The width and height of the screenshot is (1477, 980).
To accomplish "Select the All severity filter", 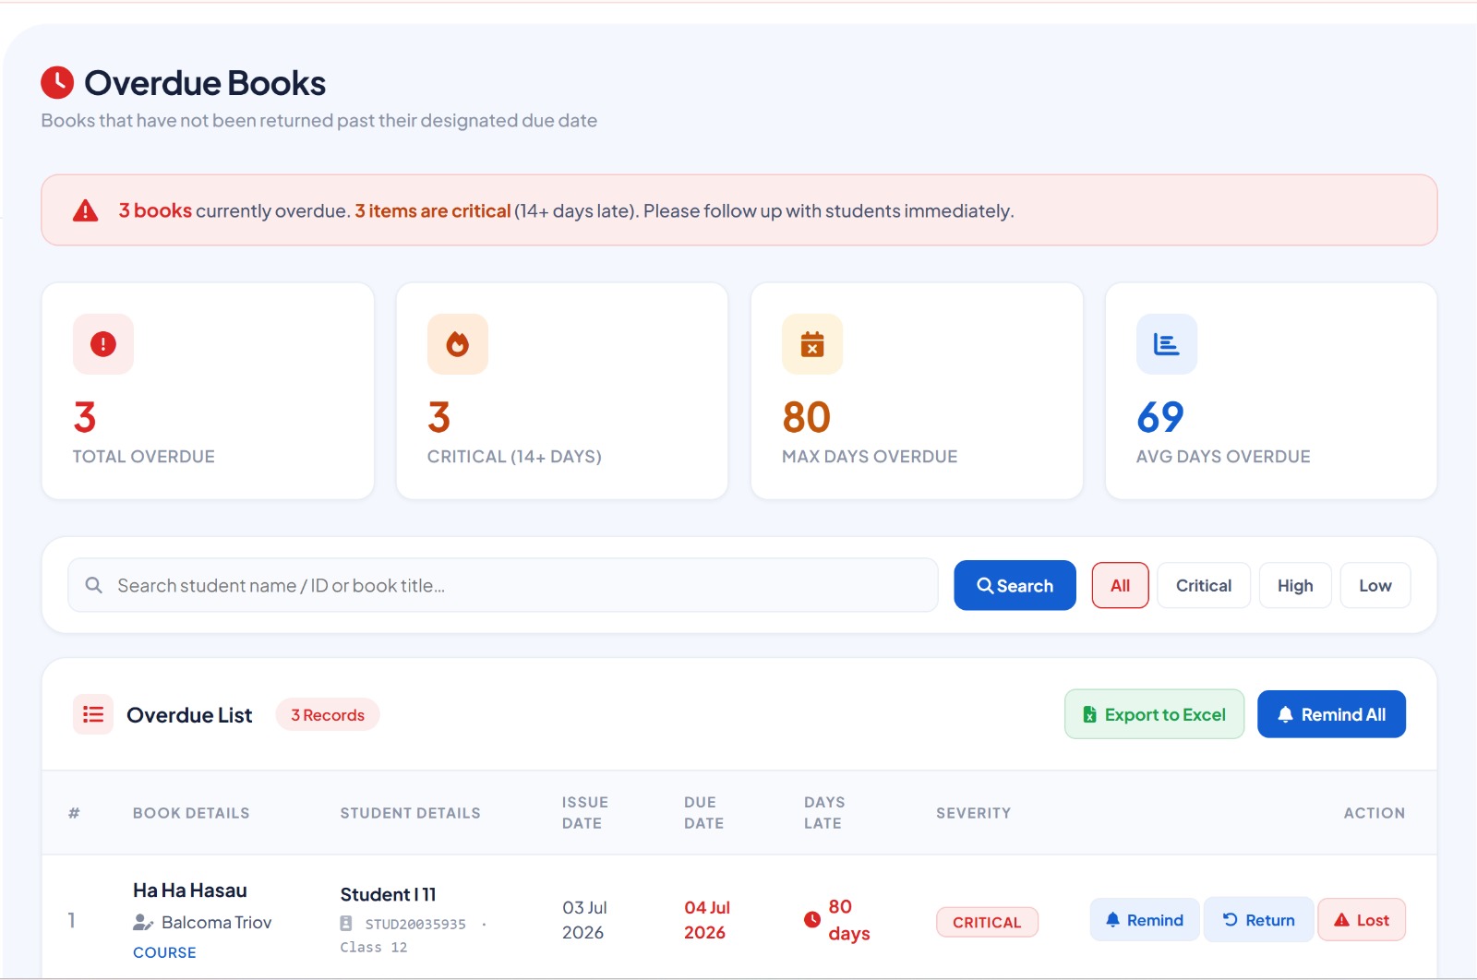I will pos(1121,585).
